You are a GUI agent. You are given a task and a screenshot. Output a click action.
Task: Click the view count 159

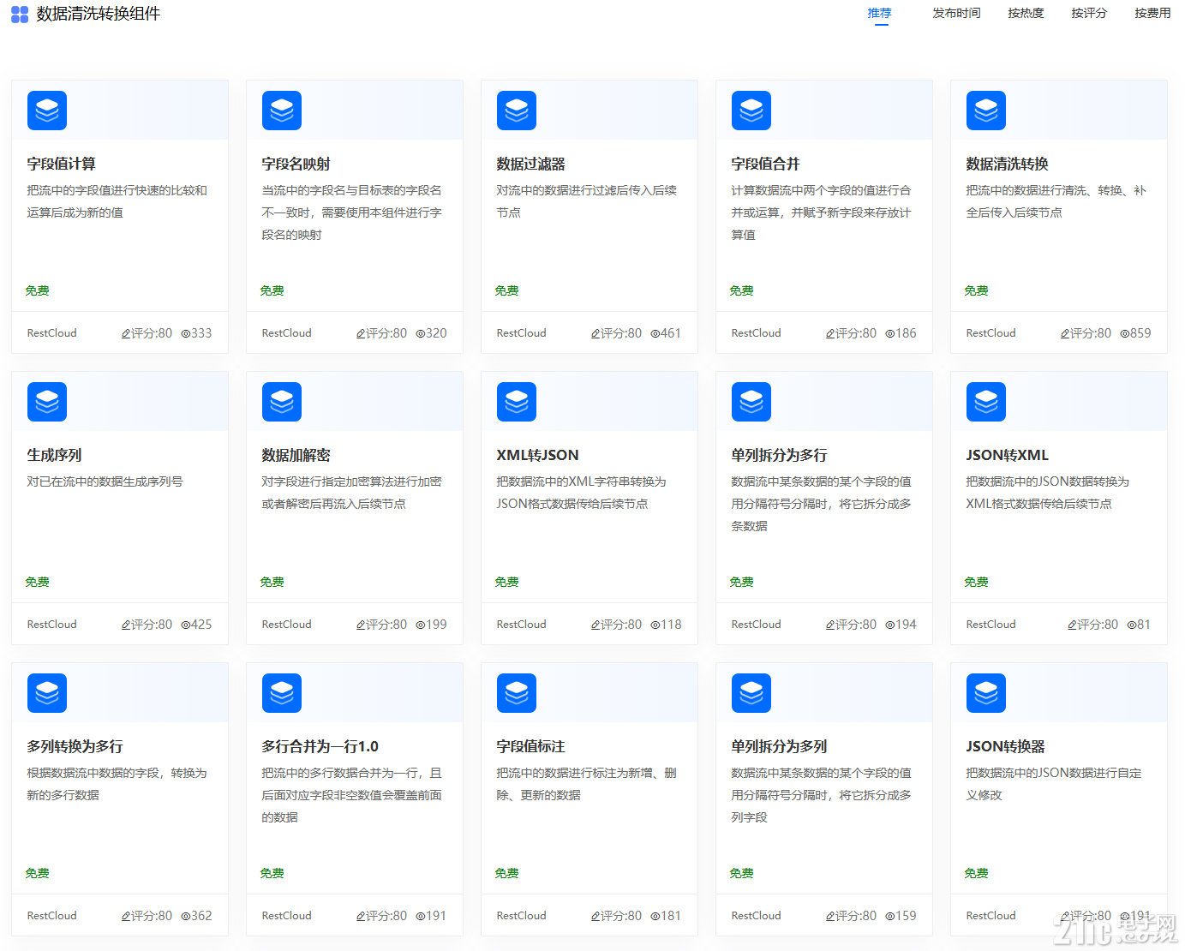[x=906, y=916]
